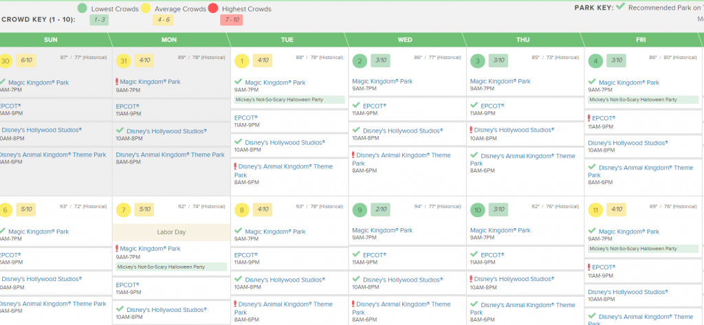Click green check by Hollywood Studios on Monday 31
Viewport: 704px width, 325px height.
(x=120, y=130)
